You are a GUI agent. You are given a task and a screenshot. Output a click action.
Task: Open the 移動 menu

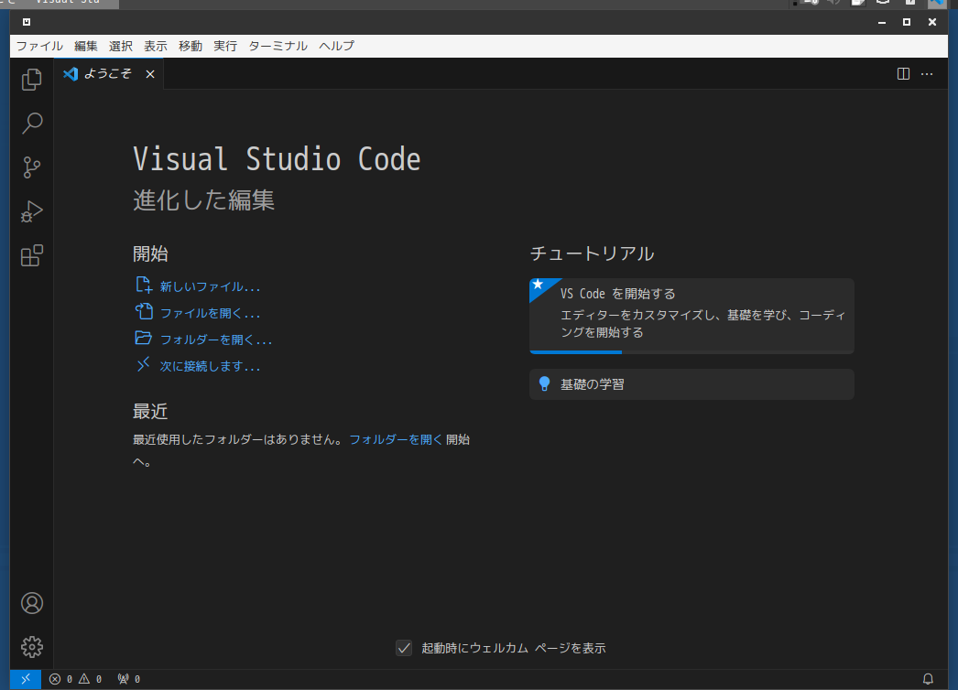point(191,46)
